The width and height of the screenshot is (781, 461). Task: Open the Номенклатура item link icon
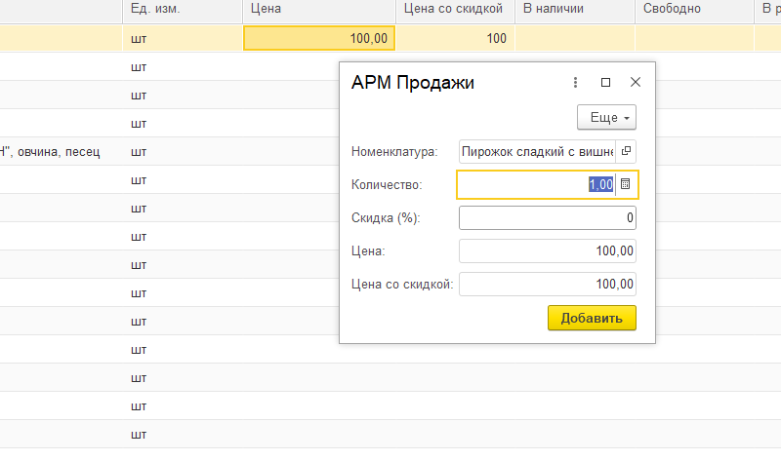[626, 151]
